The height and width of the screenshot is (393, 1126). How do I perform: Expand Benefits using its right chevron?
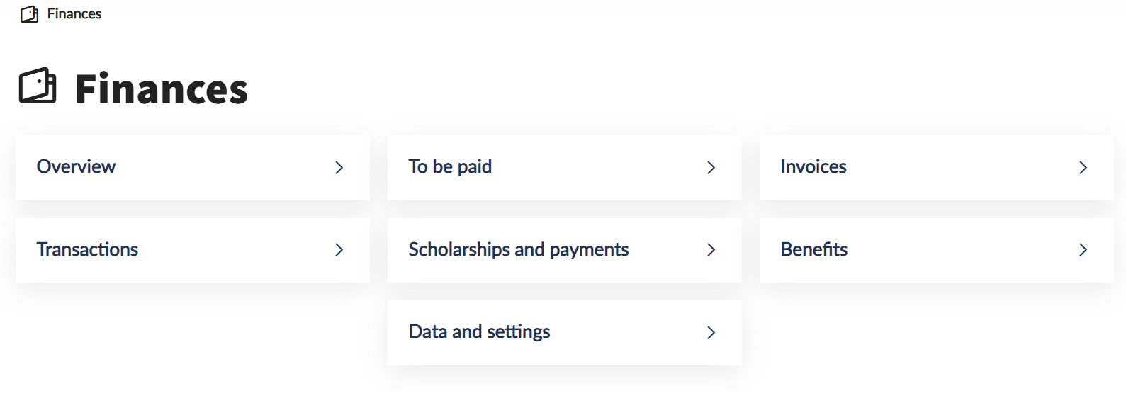click(x=1083, y=250)
